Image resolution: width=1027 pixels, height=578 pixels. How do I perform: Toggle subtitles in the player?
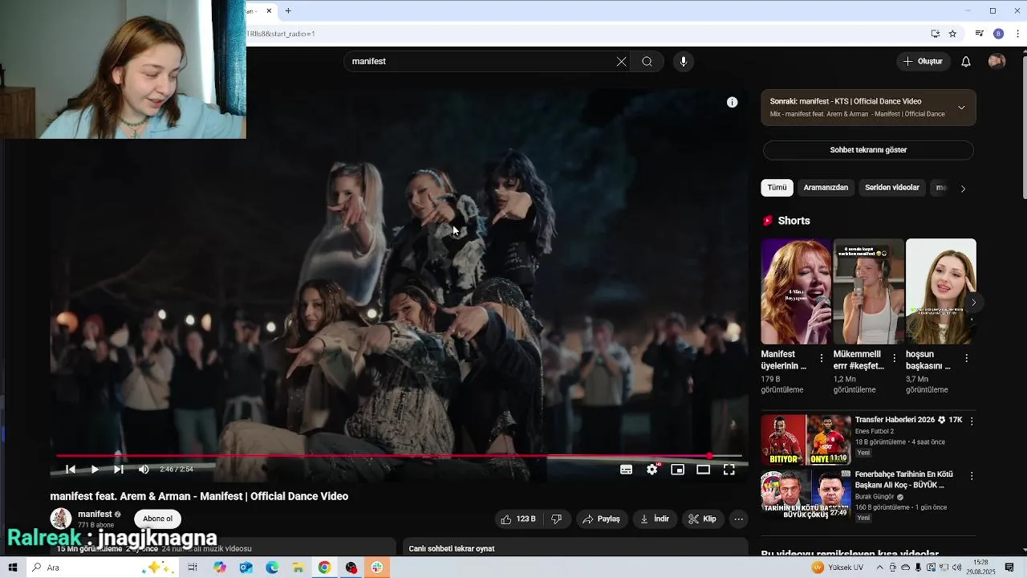(x=626, y=470)
